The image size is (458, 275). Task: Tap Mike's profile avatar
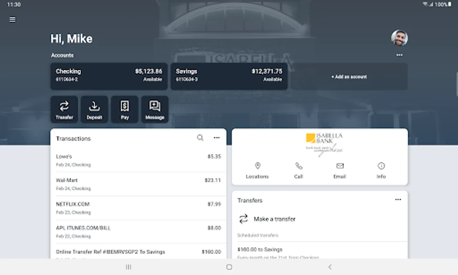coord(399,38)
